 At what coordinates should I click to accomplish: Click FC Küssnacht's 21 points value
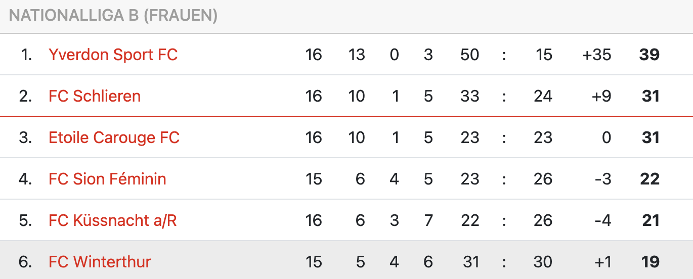(650, 220)
